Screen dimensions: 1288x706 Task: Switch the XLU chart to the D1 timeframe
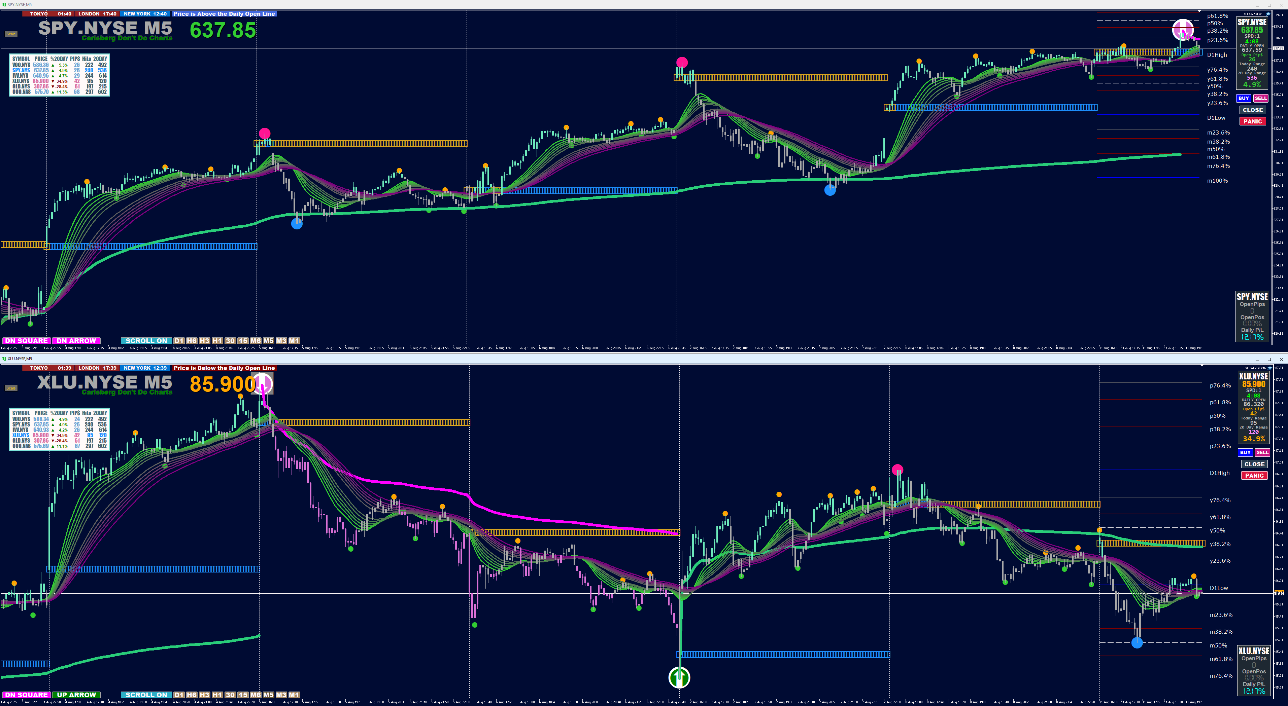click(x=179, y=695)
